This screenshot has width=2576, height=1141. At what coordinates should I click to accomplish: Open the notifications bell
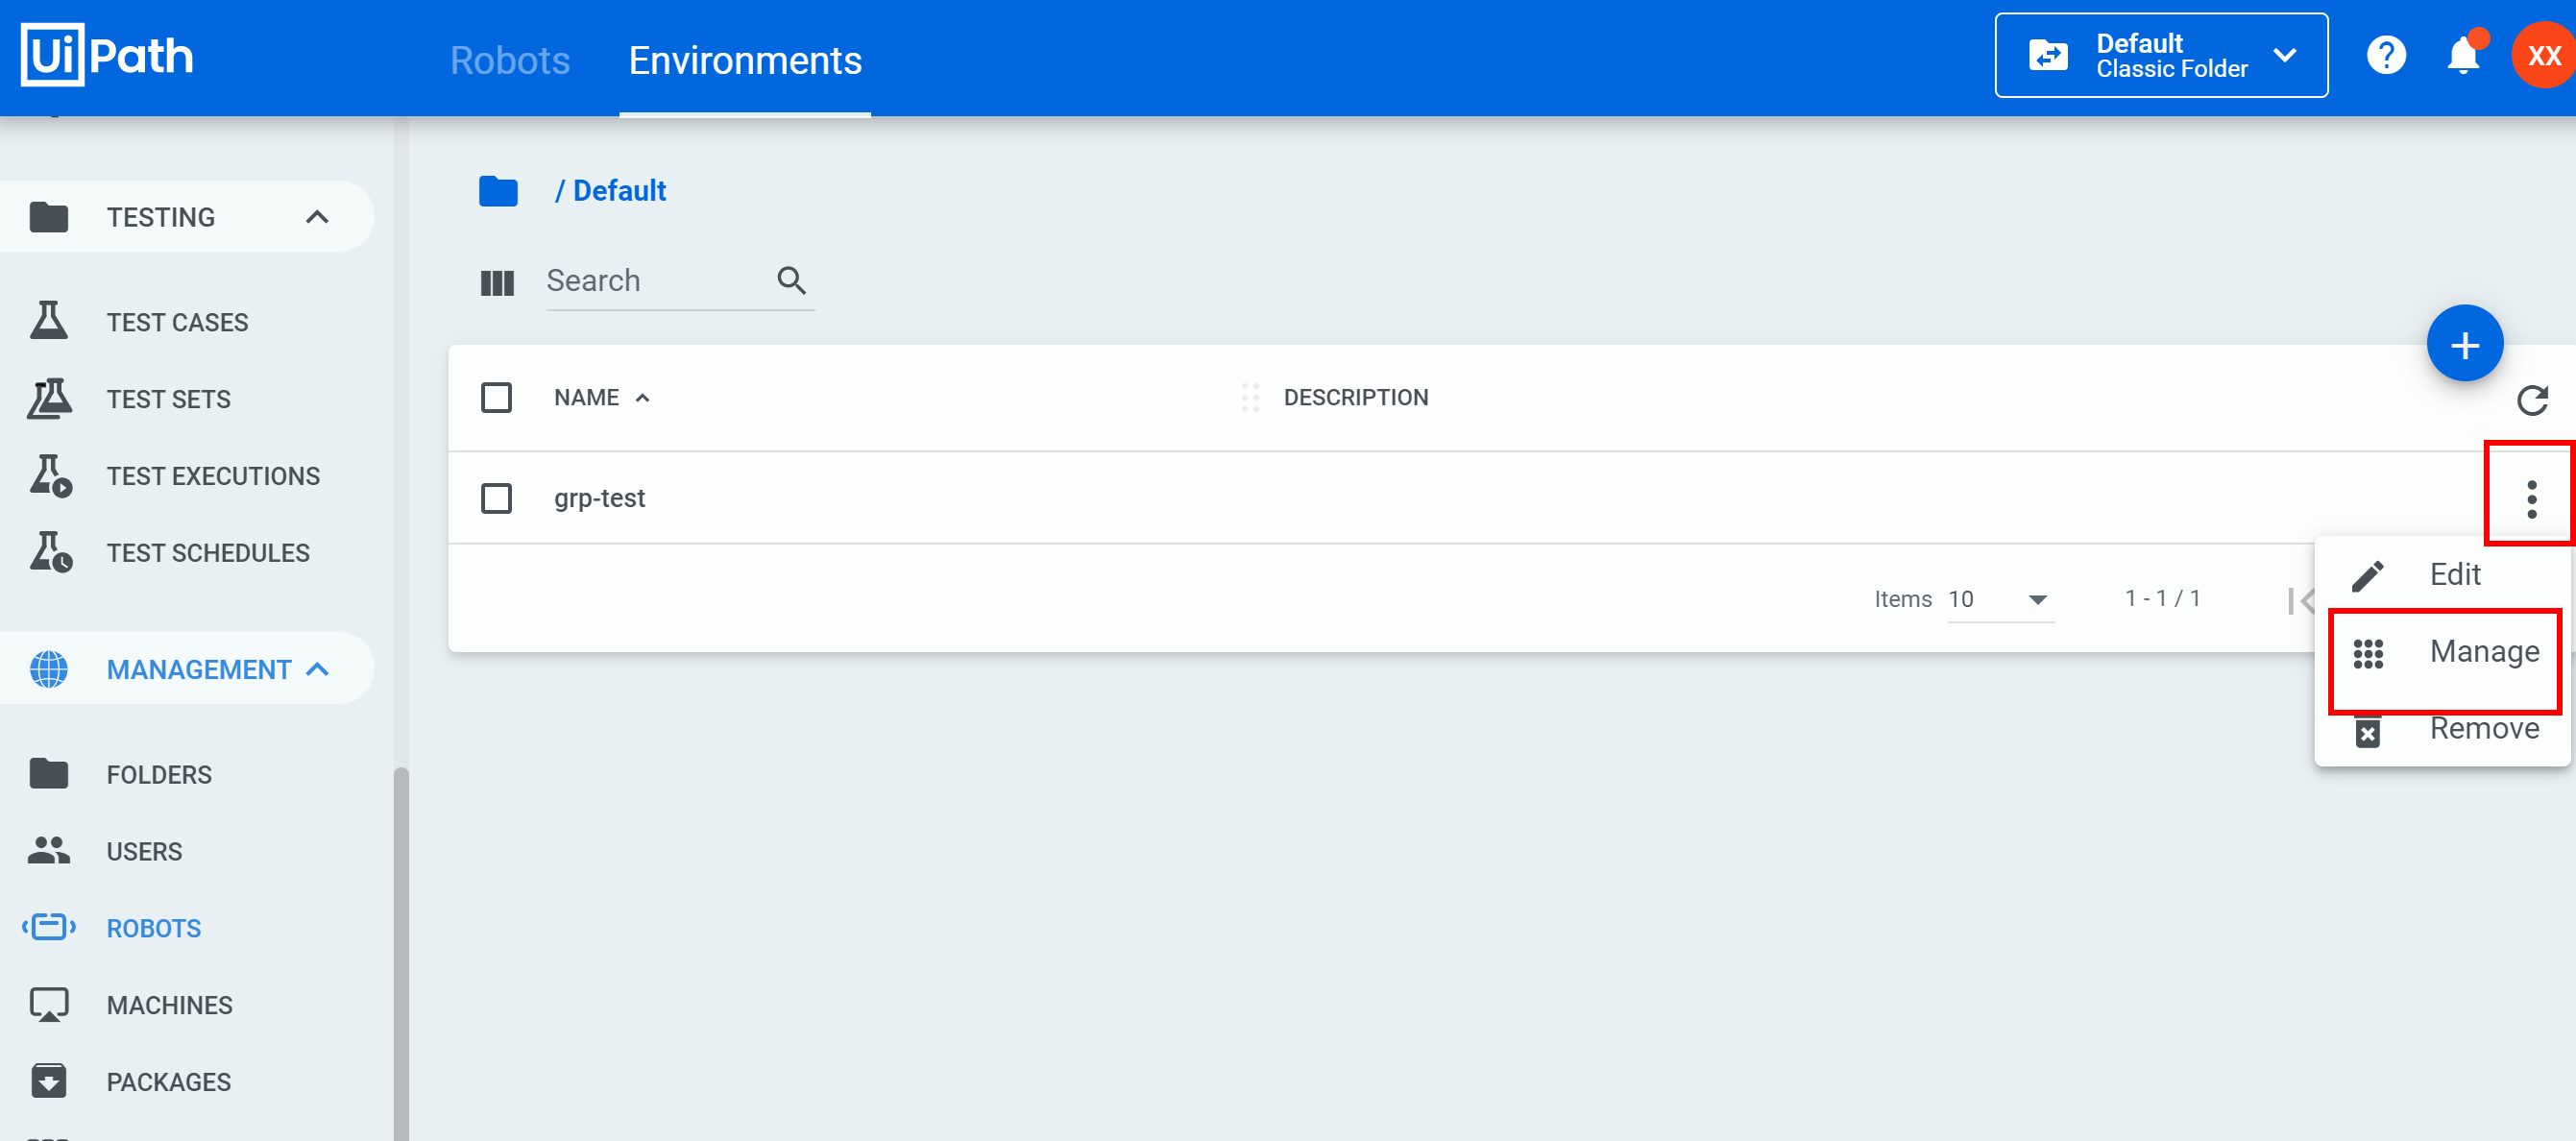click(2463, 56)
